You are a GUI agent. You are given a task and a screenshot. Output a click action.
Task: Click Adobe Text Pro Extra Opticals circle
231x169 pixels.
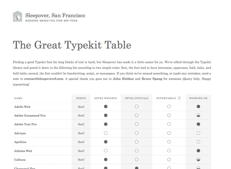coord(137,124)
